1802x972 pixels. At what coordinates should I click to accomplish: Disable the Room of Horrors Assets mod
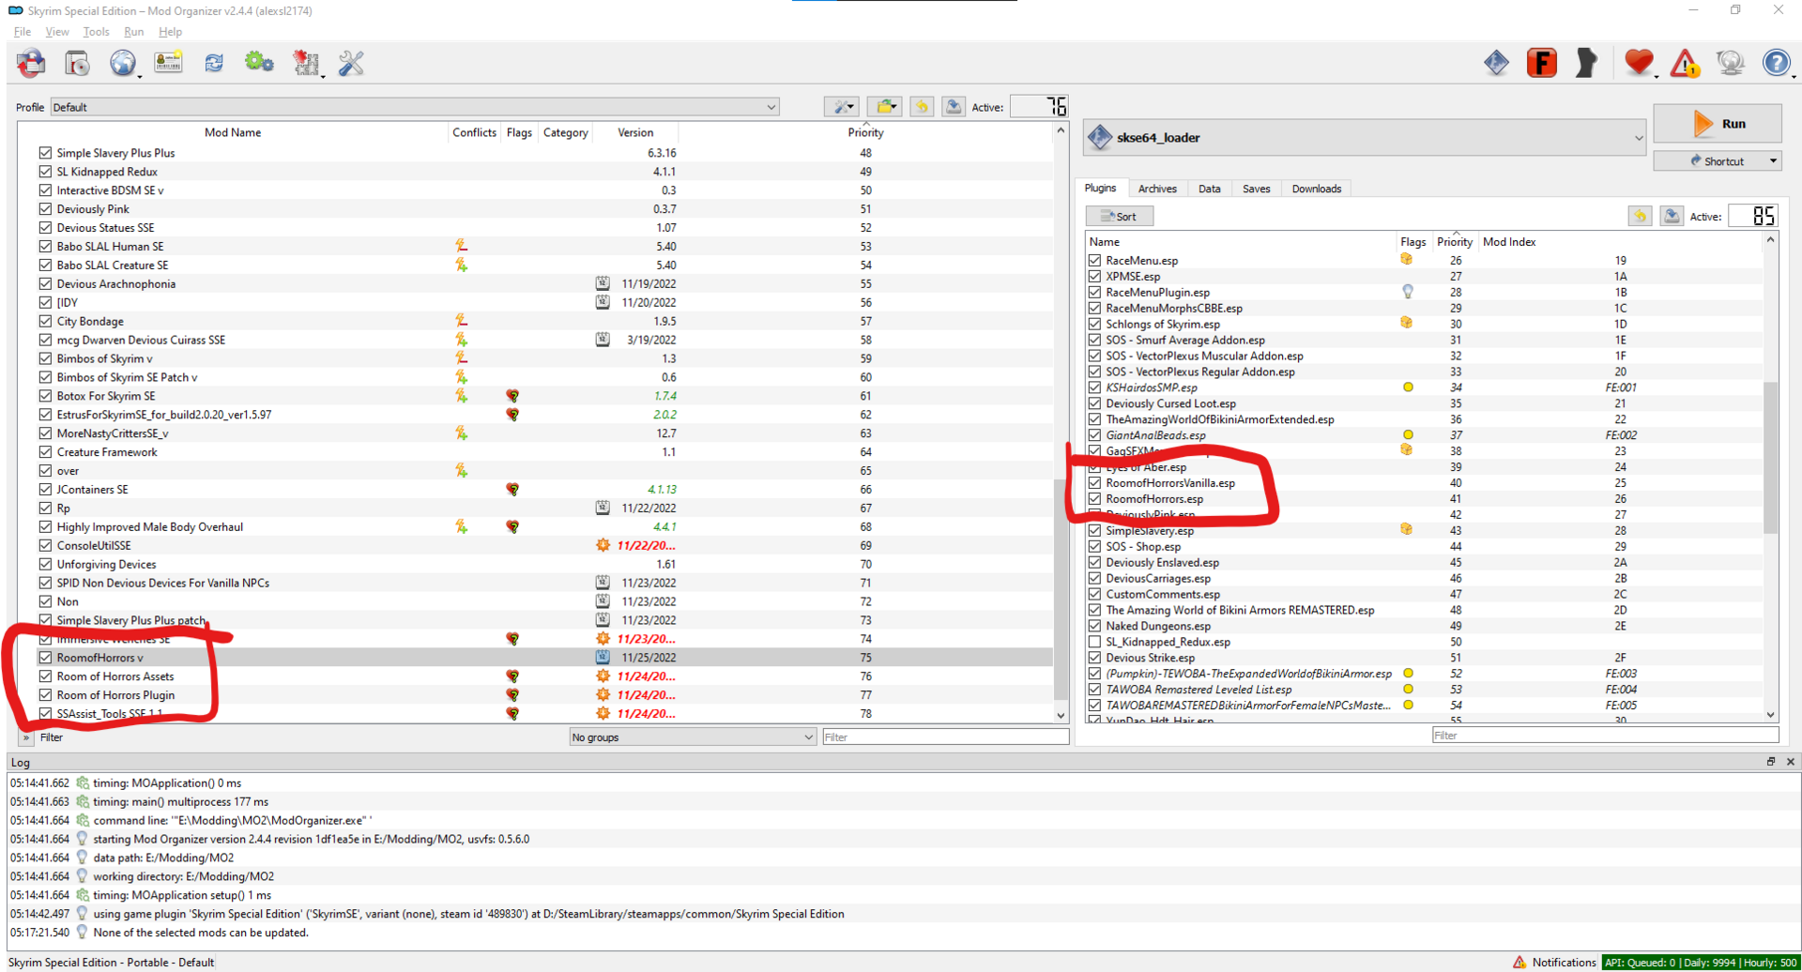[45, 676]
